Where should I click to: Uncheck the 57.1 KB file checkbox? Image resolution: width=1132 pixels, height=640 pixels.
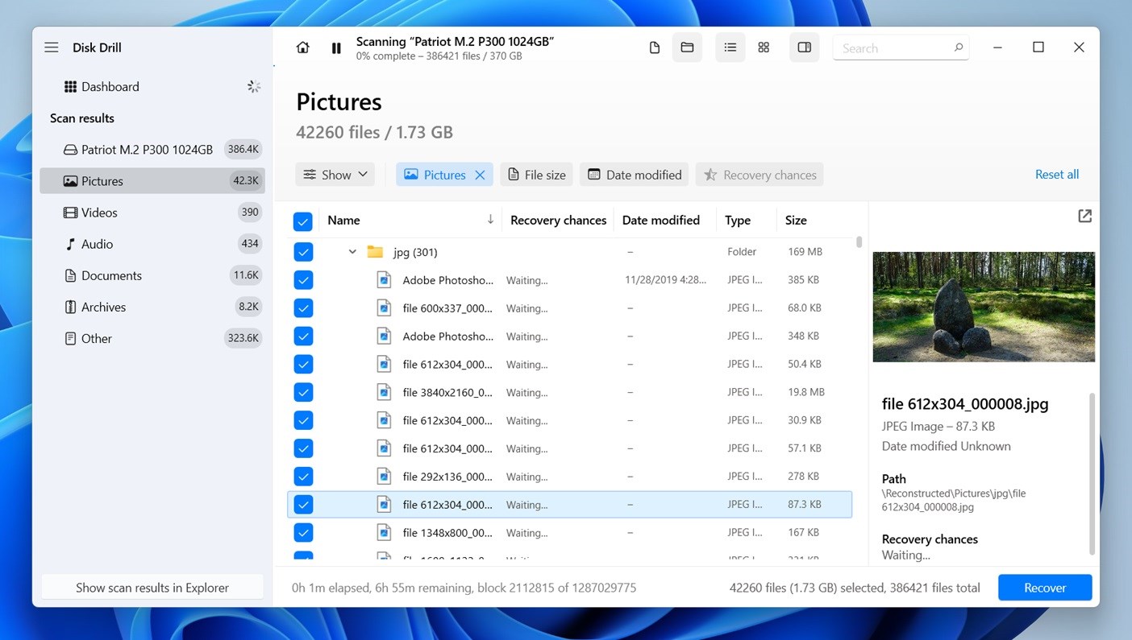click(303, 448)
